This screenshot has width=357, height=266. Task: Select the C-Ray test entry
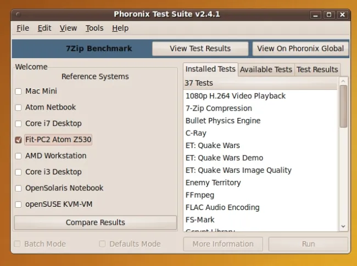[x=196, y=133]
